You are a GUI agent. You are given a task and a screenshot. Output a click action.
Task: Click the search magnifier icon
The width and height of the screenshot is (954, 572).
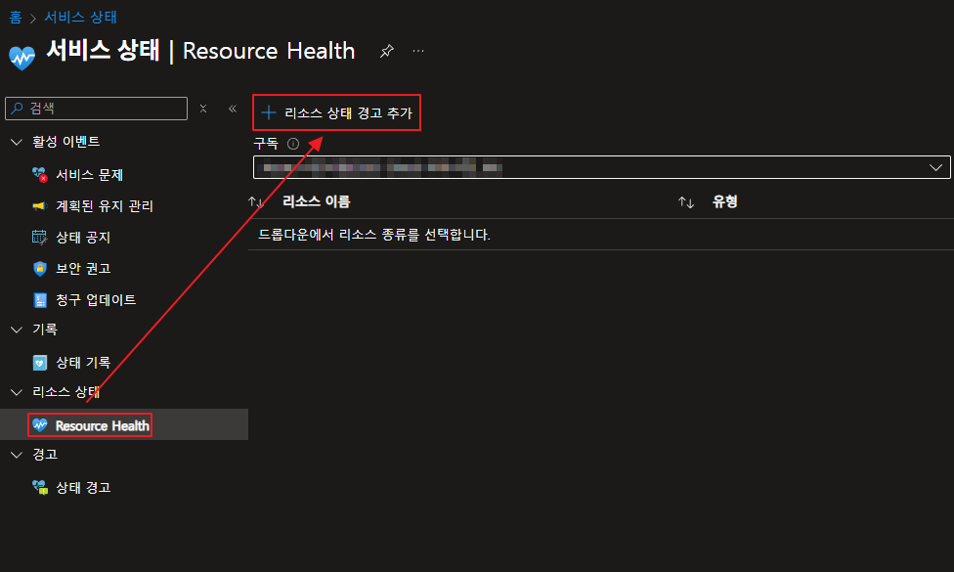(17, 109)
